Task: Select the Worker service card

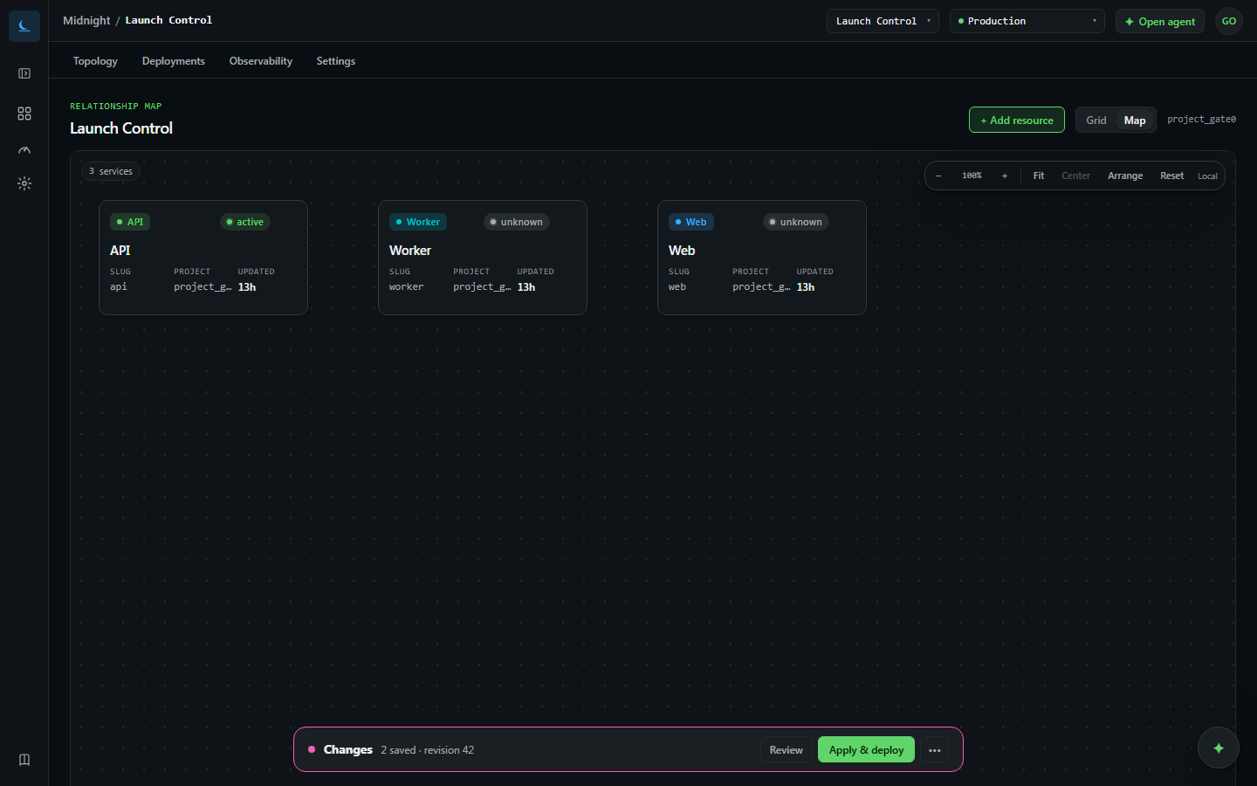Action: [x=483, y=258]
